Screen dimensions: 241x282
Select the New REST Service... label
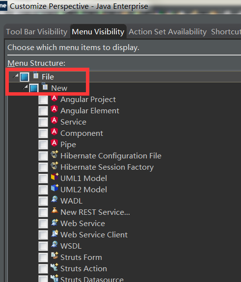tap(95, 212)
